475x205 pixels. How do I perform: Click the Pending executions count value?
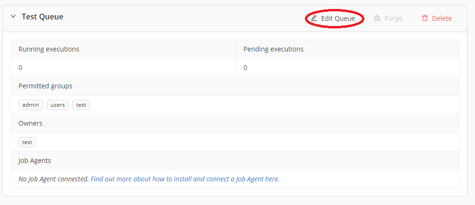(x=245, y=68)
